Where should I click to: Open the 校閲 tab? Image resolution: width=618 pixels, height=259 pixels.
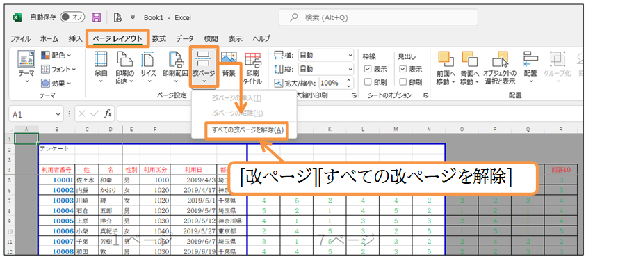(x=211, y=39)
